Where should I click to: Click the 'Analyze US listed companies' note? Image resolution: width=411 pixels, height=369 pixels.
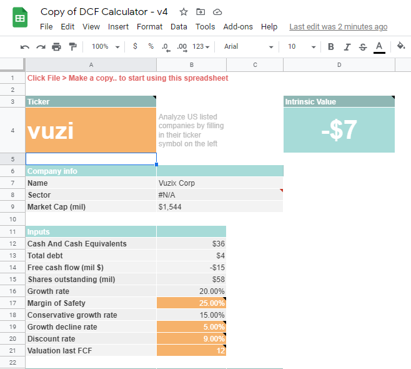point(191,130)
